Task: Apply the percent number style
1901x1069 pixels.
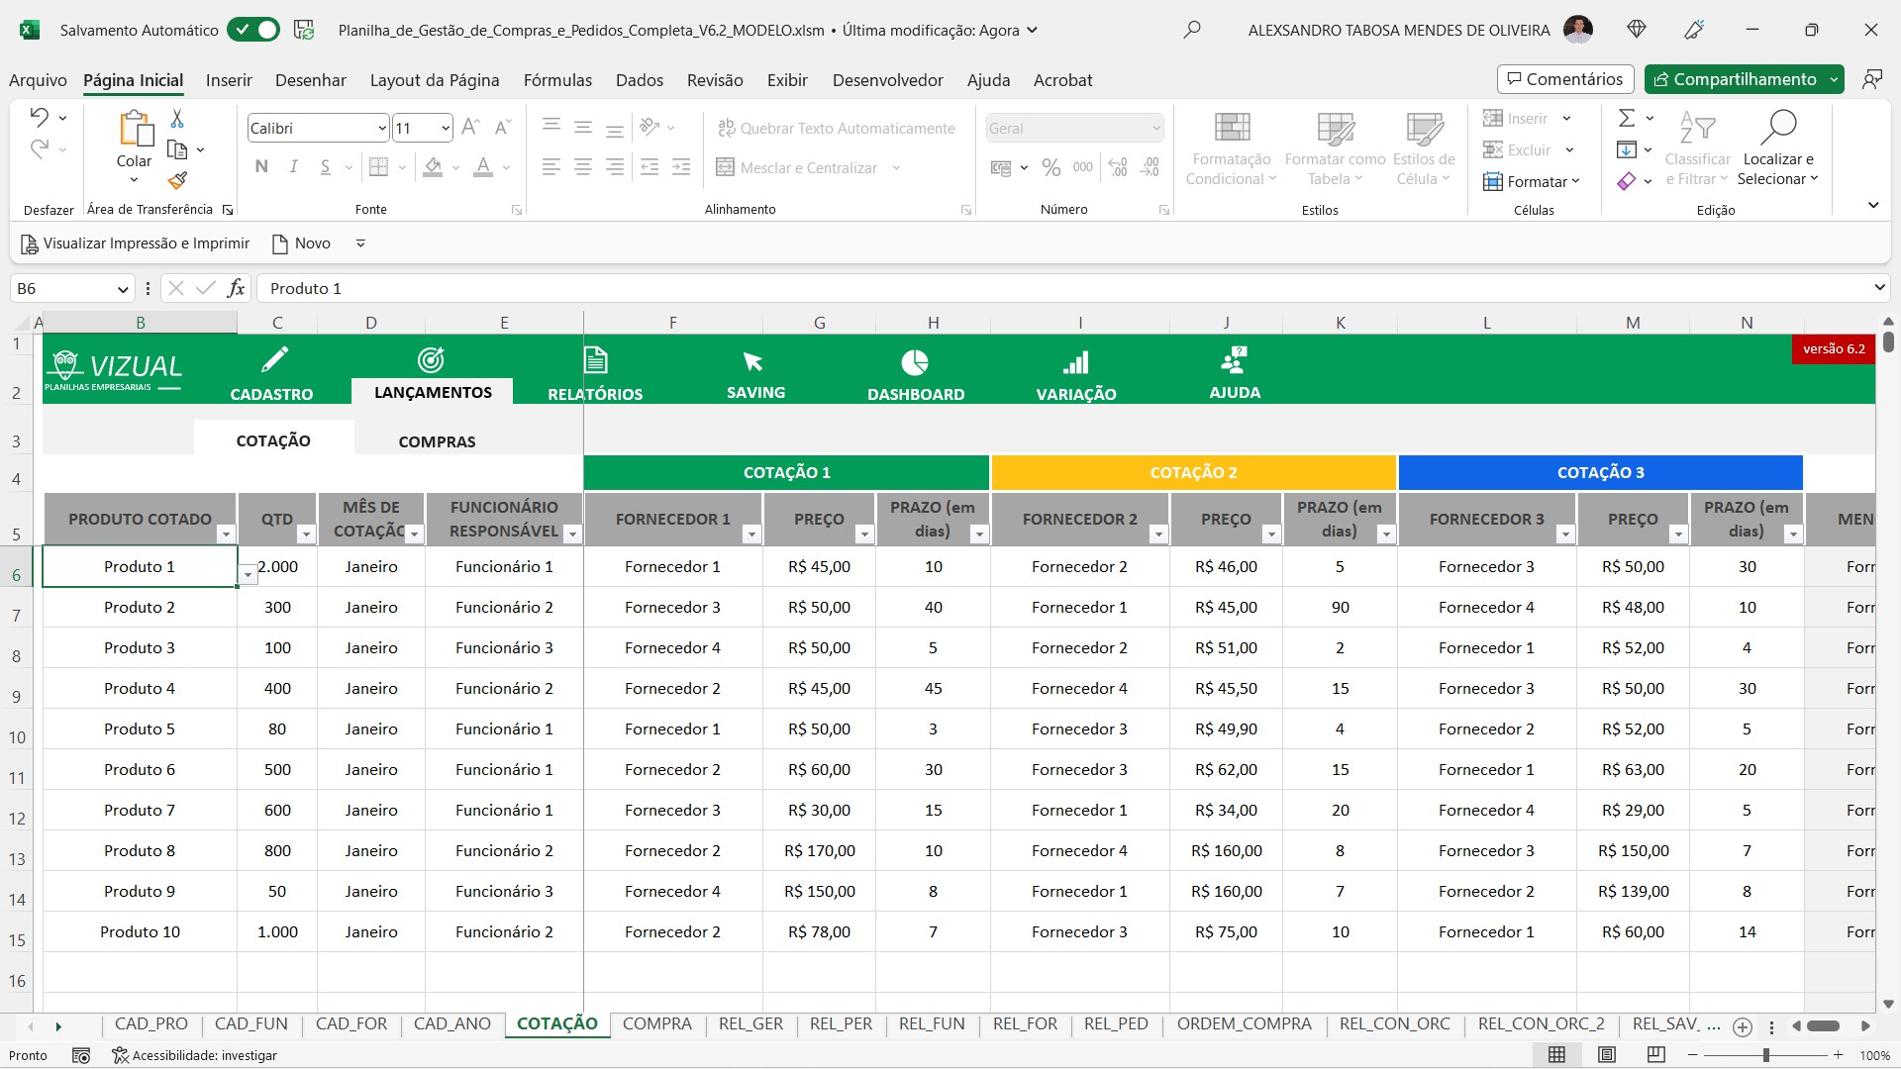Action: click(1051, 167)
